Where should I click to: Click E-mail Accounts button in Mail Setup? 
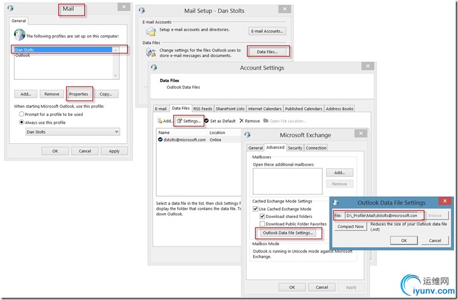click(267, 31)
